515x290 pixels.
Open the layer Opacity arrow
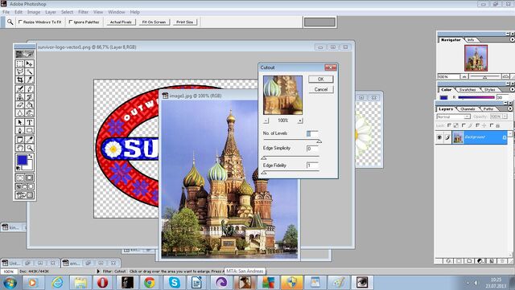(x=505, y=116)
